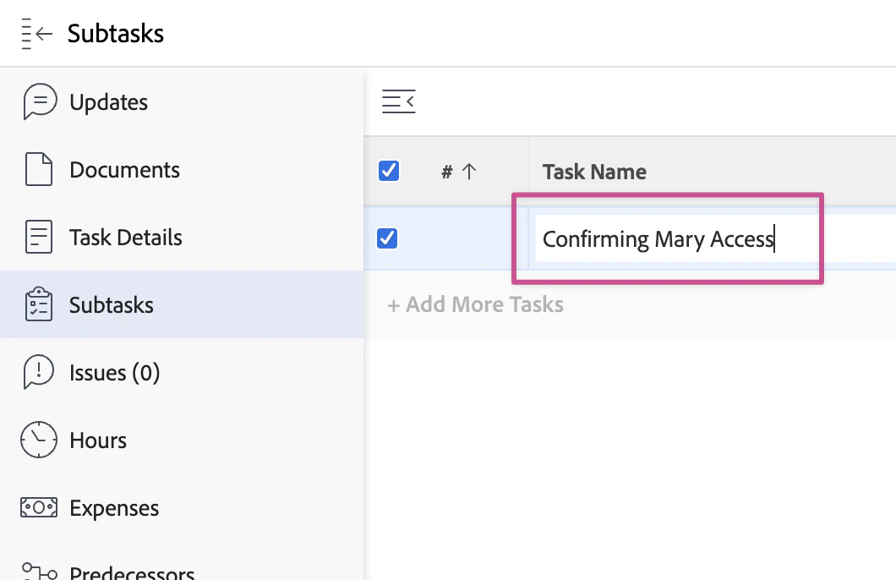Click the Task Details list icon
The image size is (896, 580).
pyautogui.click(x=38, y=237)
